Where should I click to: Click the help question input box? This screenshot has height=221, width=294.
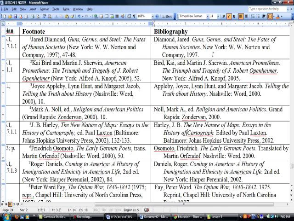(267, 9)
